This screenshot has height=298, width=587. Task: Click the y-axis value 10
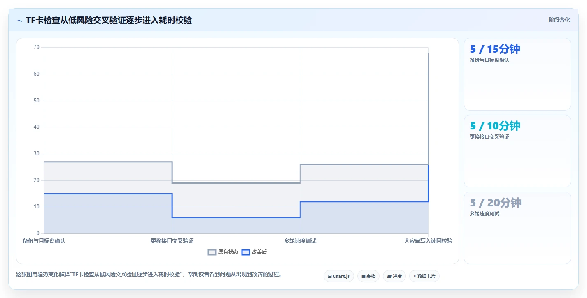point(37,207)
